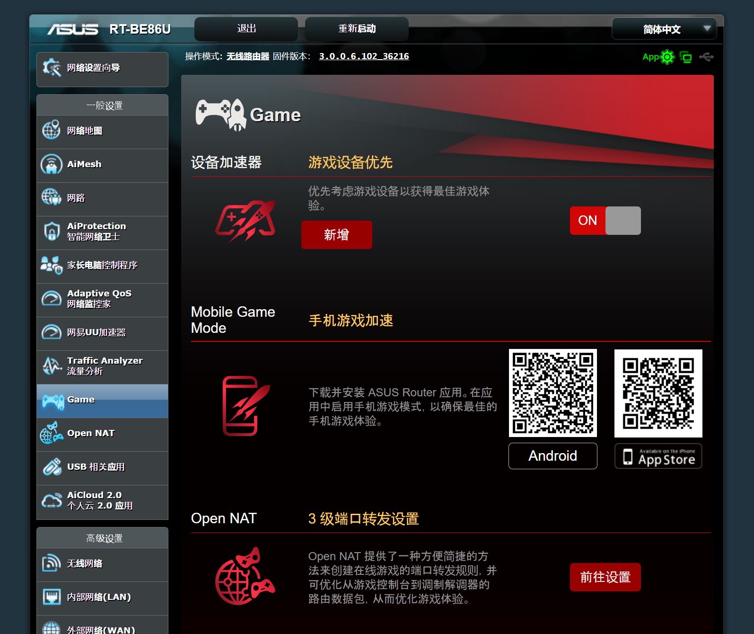Click the USB application icon in sidebar
Viewport: 754px width, 634px height.
click(x=52, y=466)
